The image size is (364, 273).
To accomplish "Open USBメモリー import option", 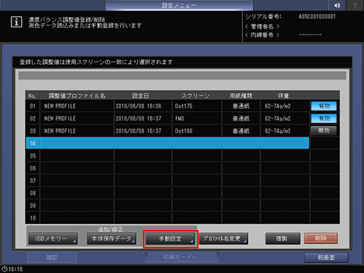I will 53,239.
